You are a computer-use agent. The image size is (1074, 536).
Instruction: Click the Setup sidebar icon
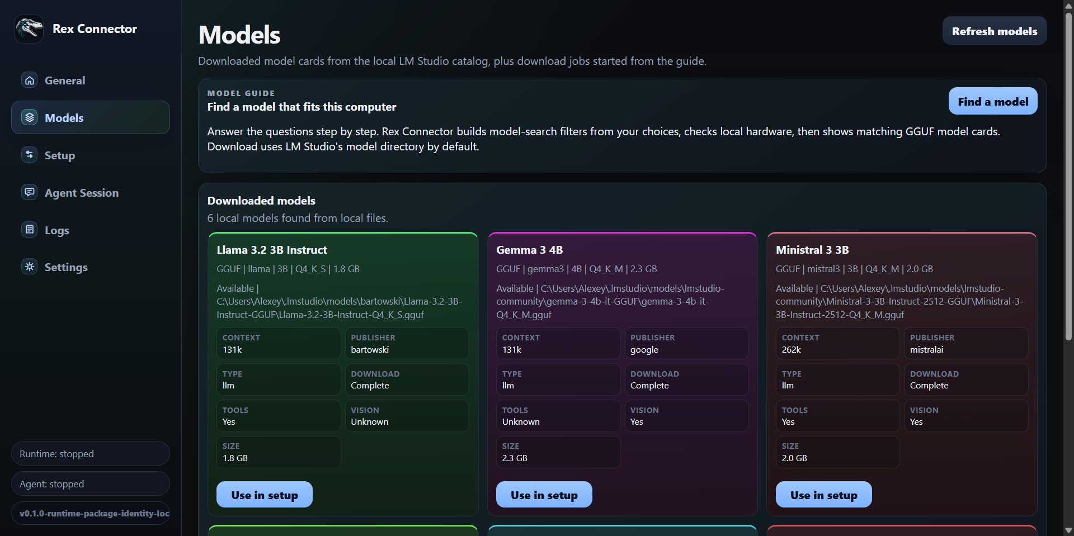(30, 155)
